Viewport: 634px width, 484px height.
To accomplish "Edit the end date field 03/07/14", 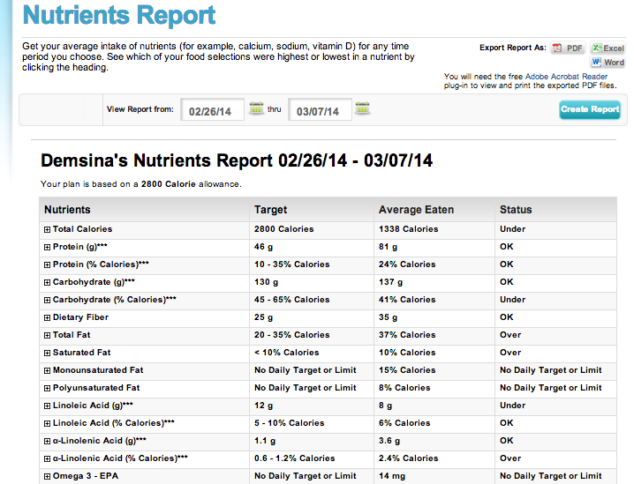I will [x=320, y=110].
